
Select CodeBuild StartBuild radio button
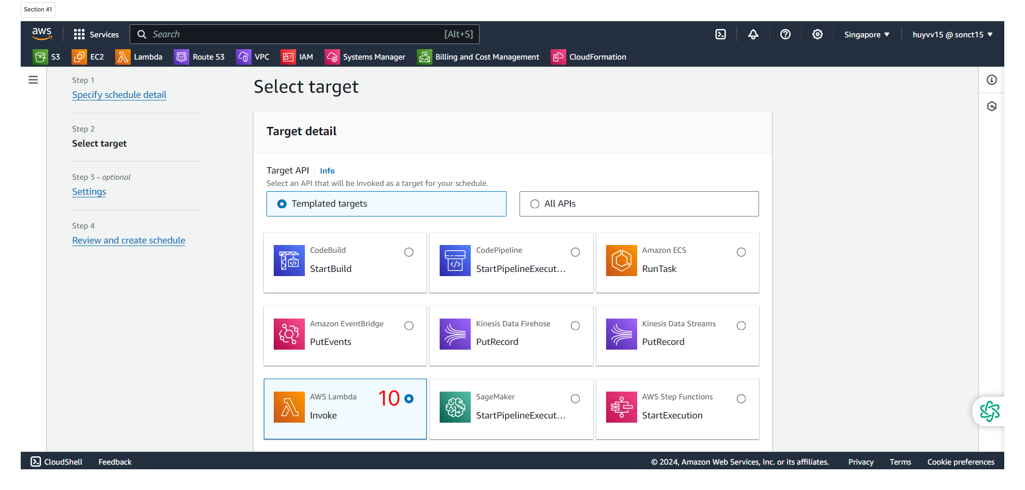click(x=409, y=252)
